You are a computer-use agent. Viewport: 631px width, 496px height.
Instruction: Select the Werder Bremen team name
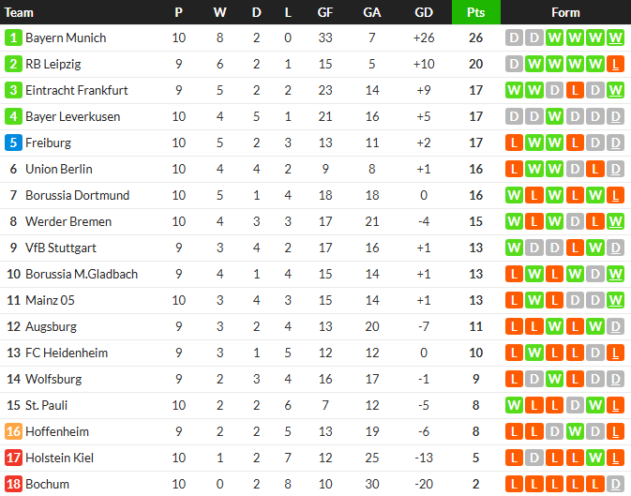coord(68,222)
